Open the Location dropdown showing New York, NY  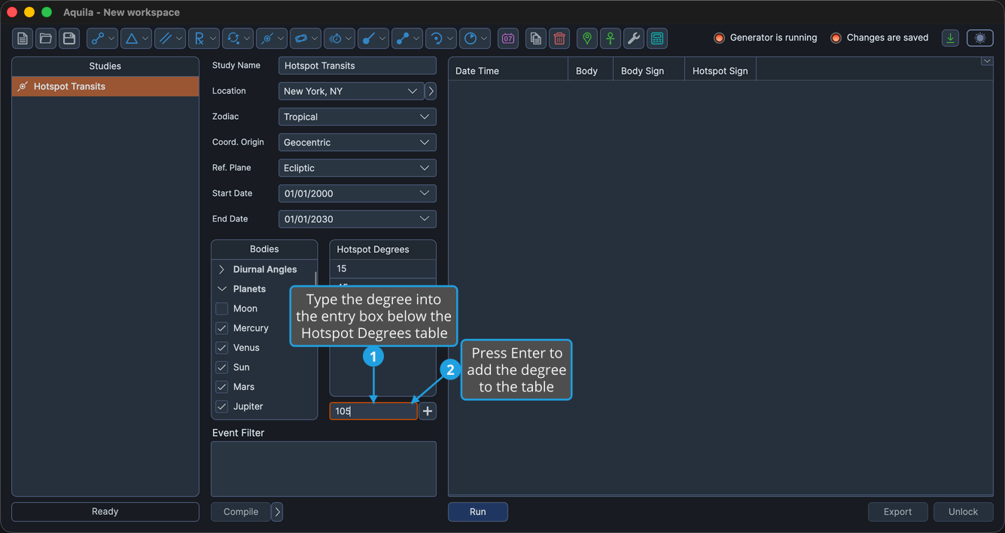click(x=351, y=91)
